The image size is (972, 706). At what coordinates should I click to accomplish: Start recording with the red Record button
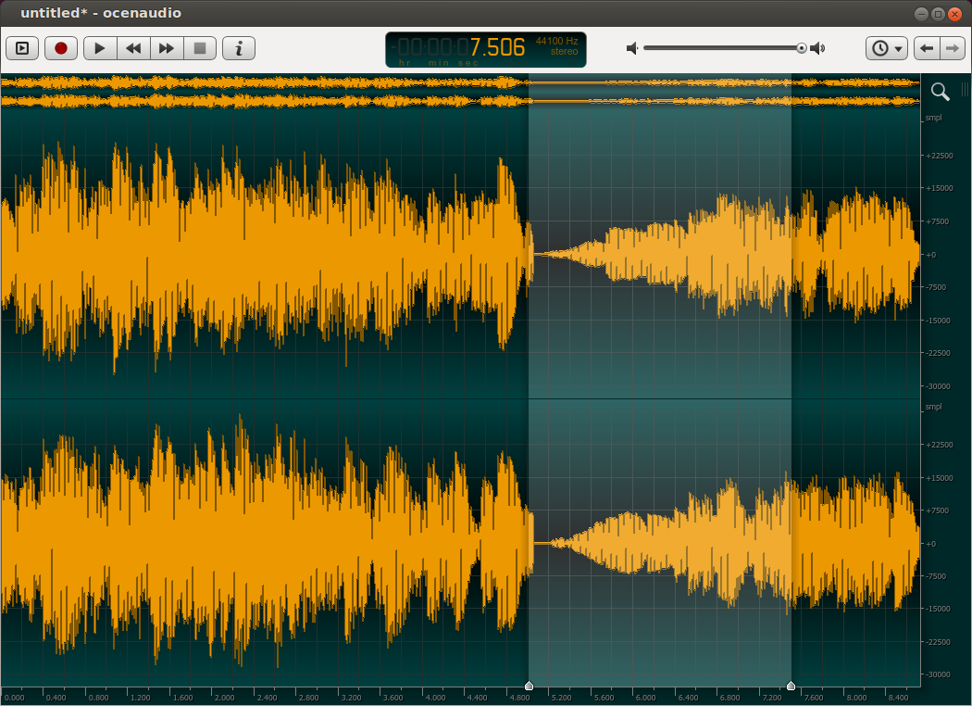pos(61,48)
